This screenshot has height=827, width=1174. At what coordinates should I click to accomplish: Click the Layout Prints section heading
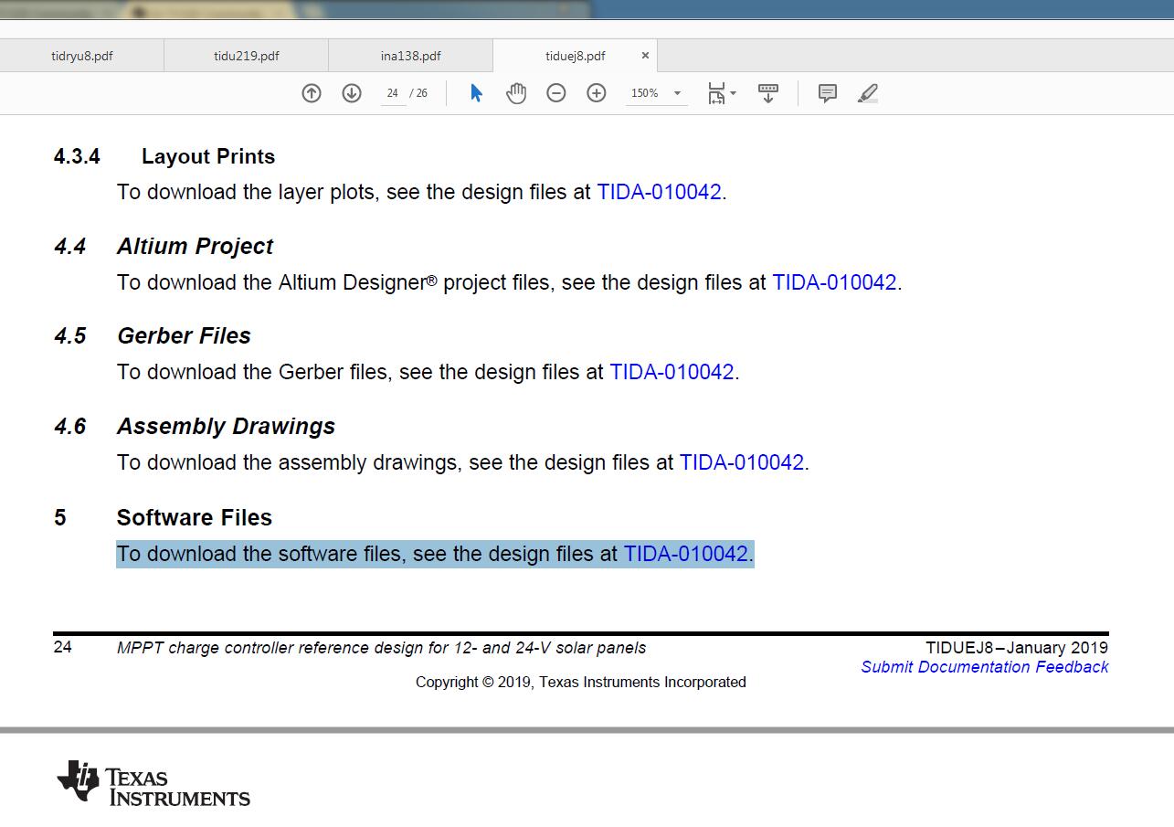coord(208,156)
